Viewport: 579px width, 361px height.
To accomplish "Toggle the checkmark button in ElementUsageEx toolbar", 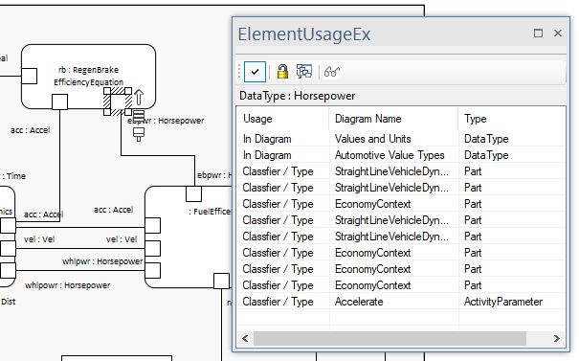I will [255, 72].
